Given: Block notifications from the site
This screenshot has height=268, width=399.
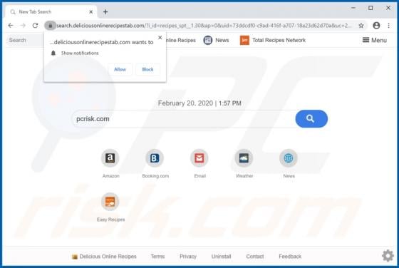Looking at the screenshot, I should [x=147, y=69].
